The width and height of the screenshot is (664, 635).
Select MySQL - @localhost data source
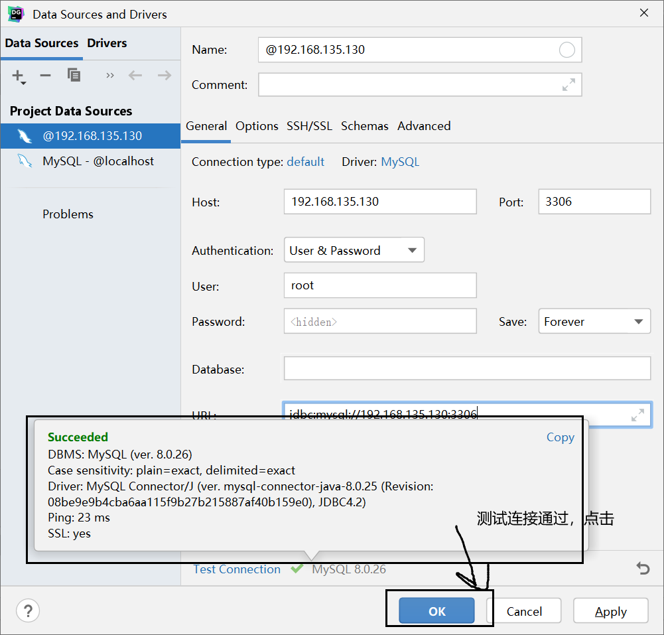click(x=91, y=161)
